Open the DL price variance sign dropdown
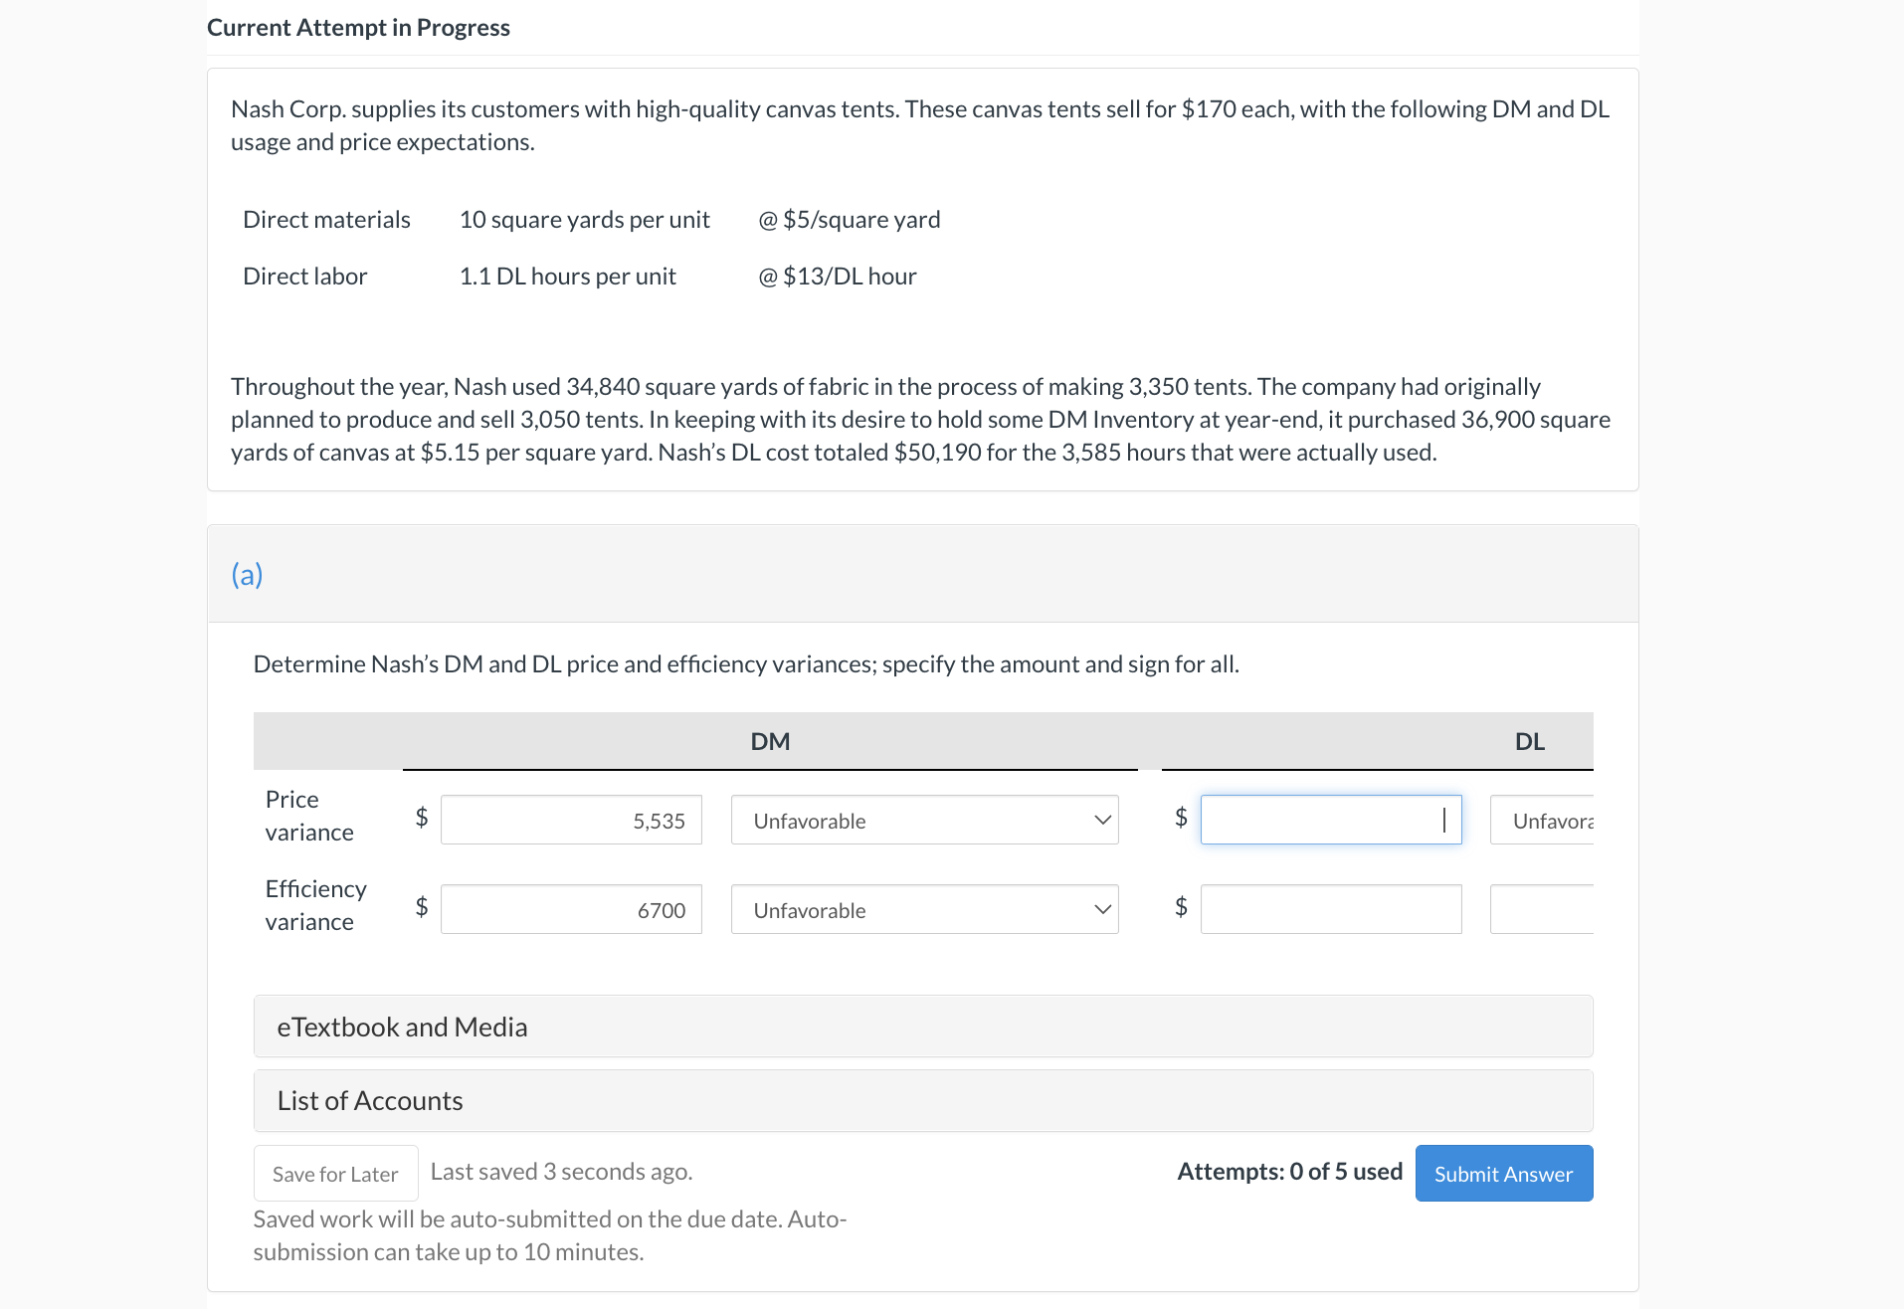Screen dimensions: 1904x1309 [x=1542, y=820]
